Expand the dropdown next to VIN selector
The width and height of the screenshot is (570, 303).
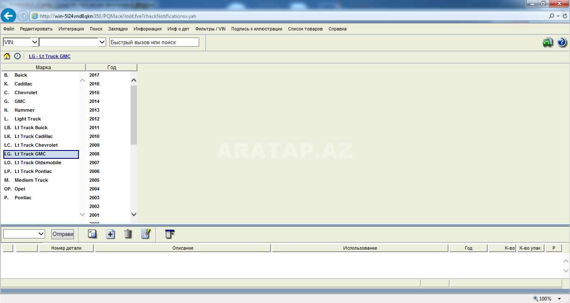[102, 42]
